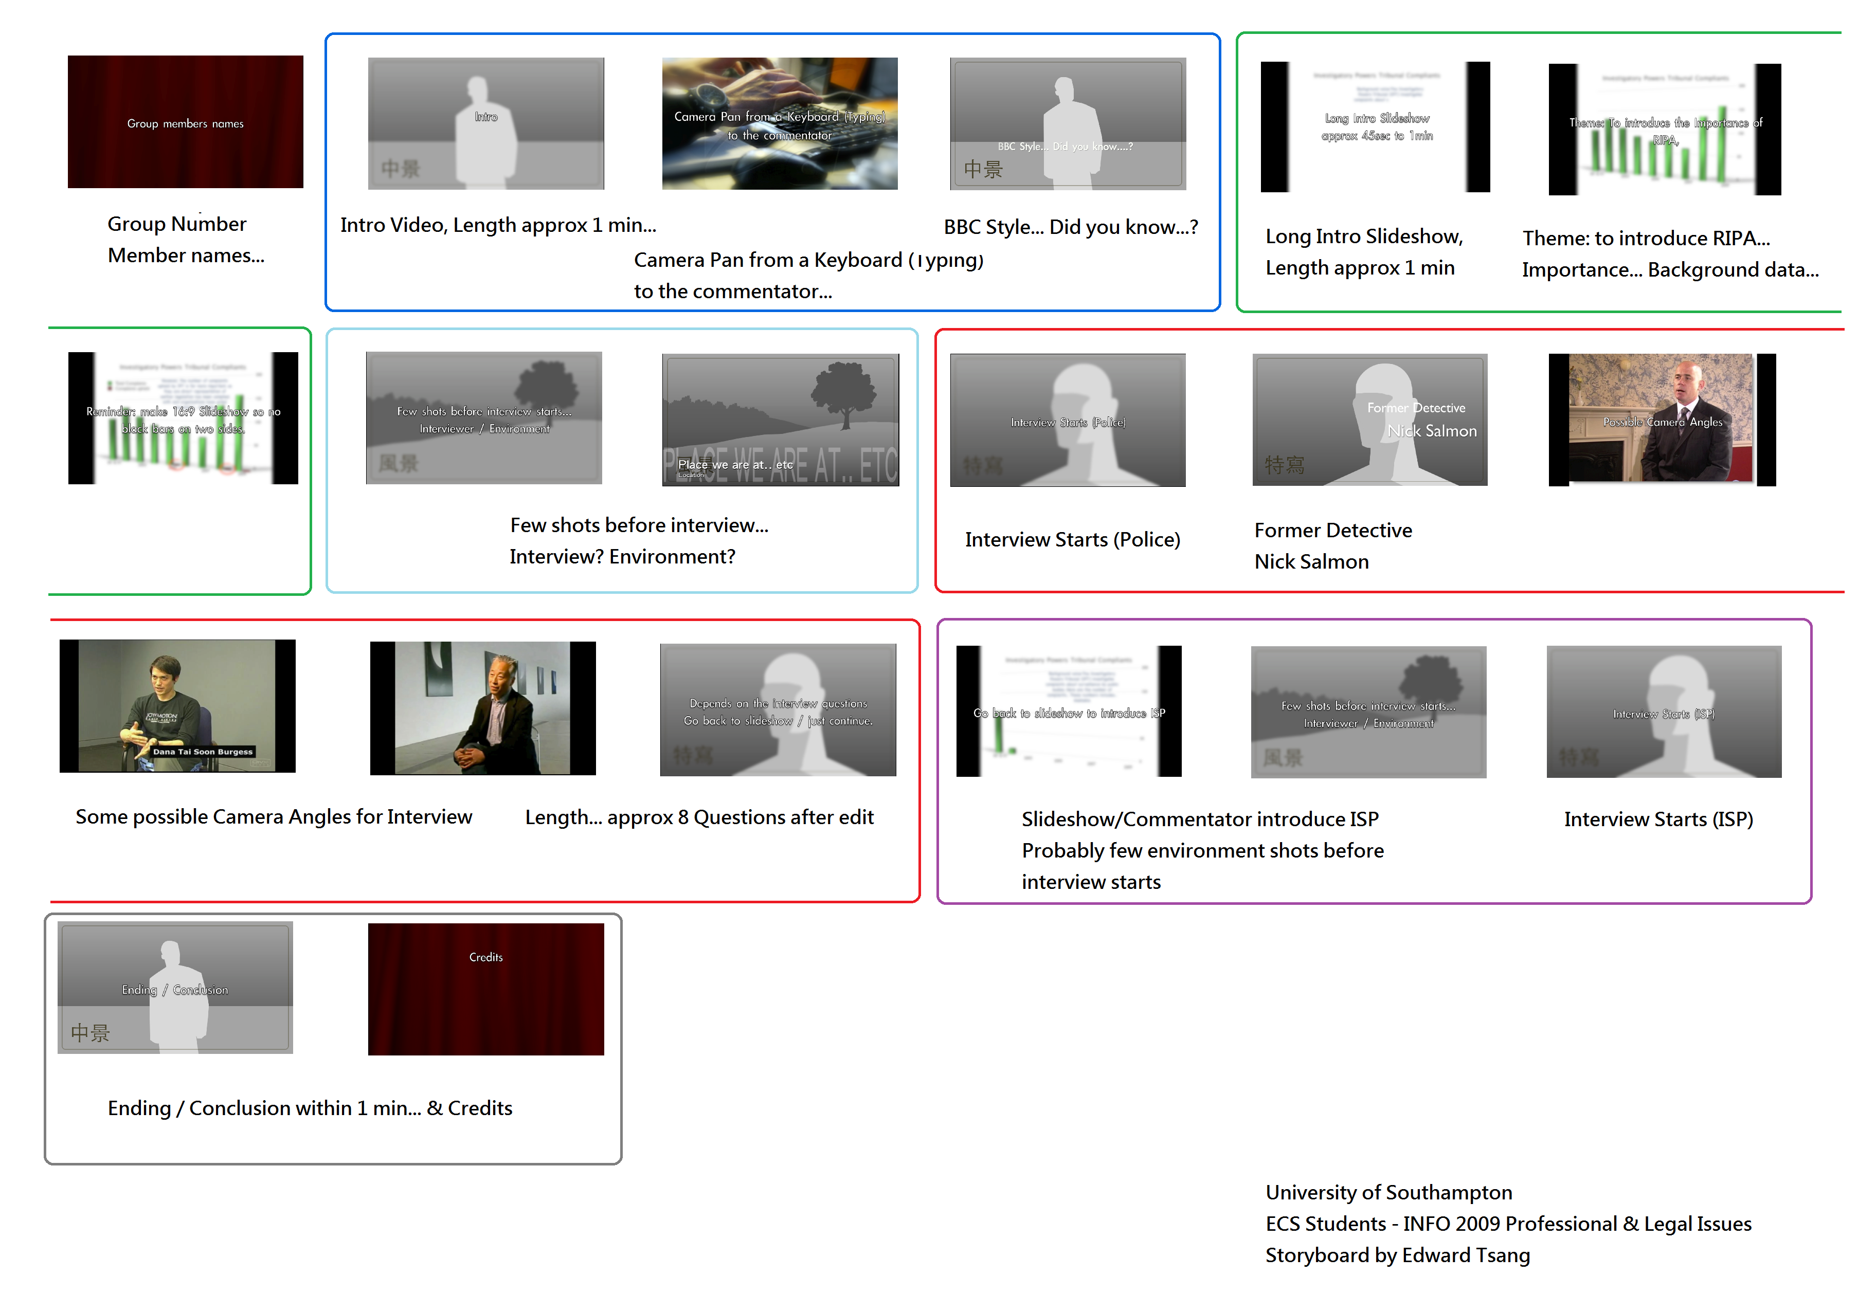
Task: Click the green bar chart RIPA theme thumbnail
Action: click(1664, 129)
